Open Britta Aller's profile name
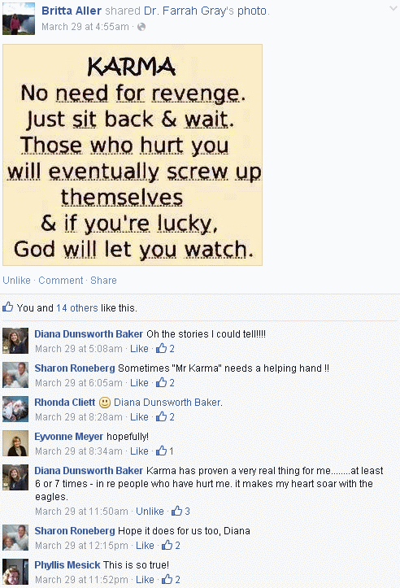The width and height of the screenshot is (400, 588). point(72,11)
